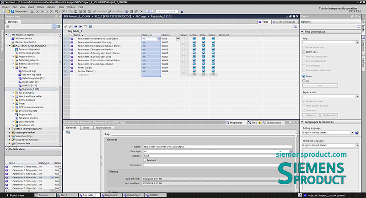Screen dimensions: 366x198
Task: Click Split editor space vertically icon
Action: click(151, 11)
